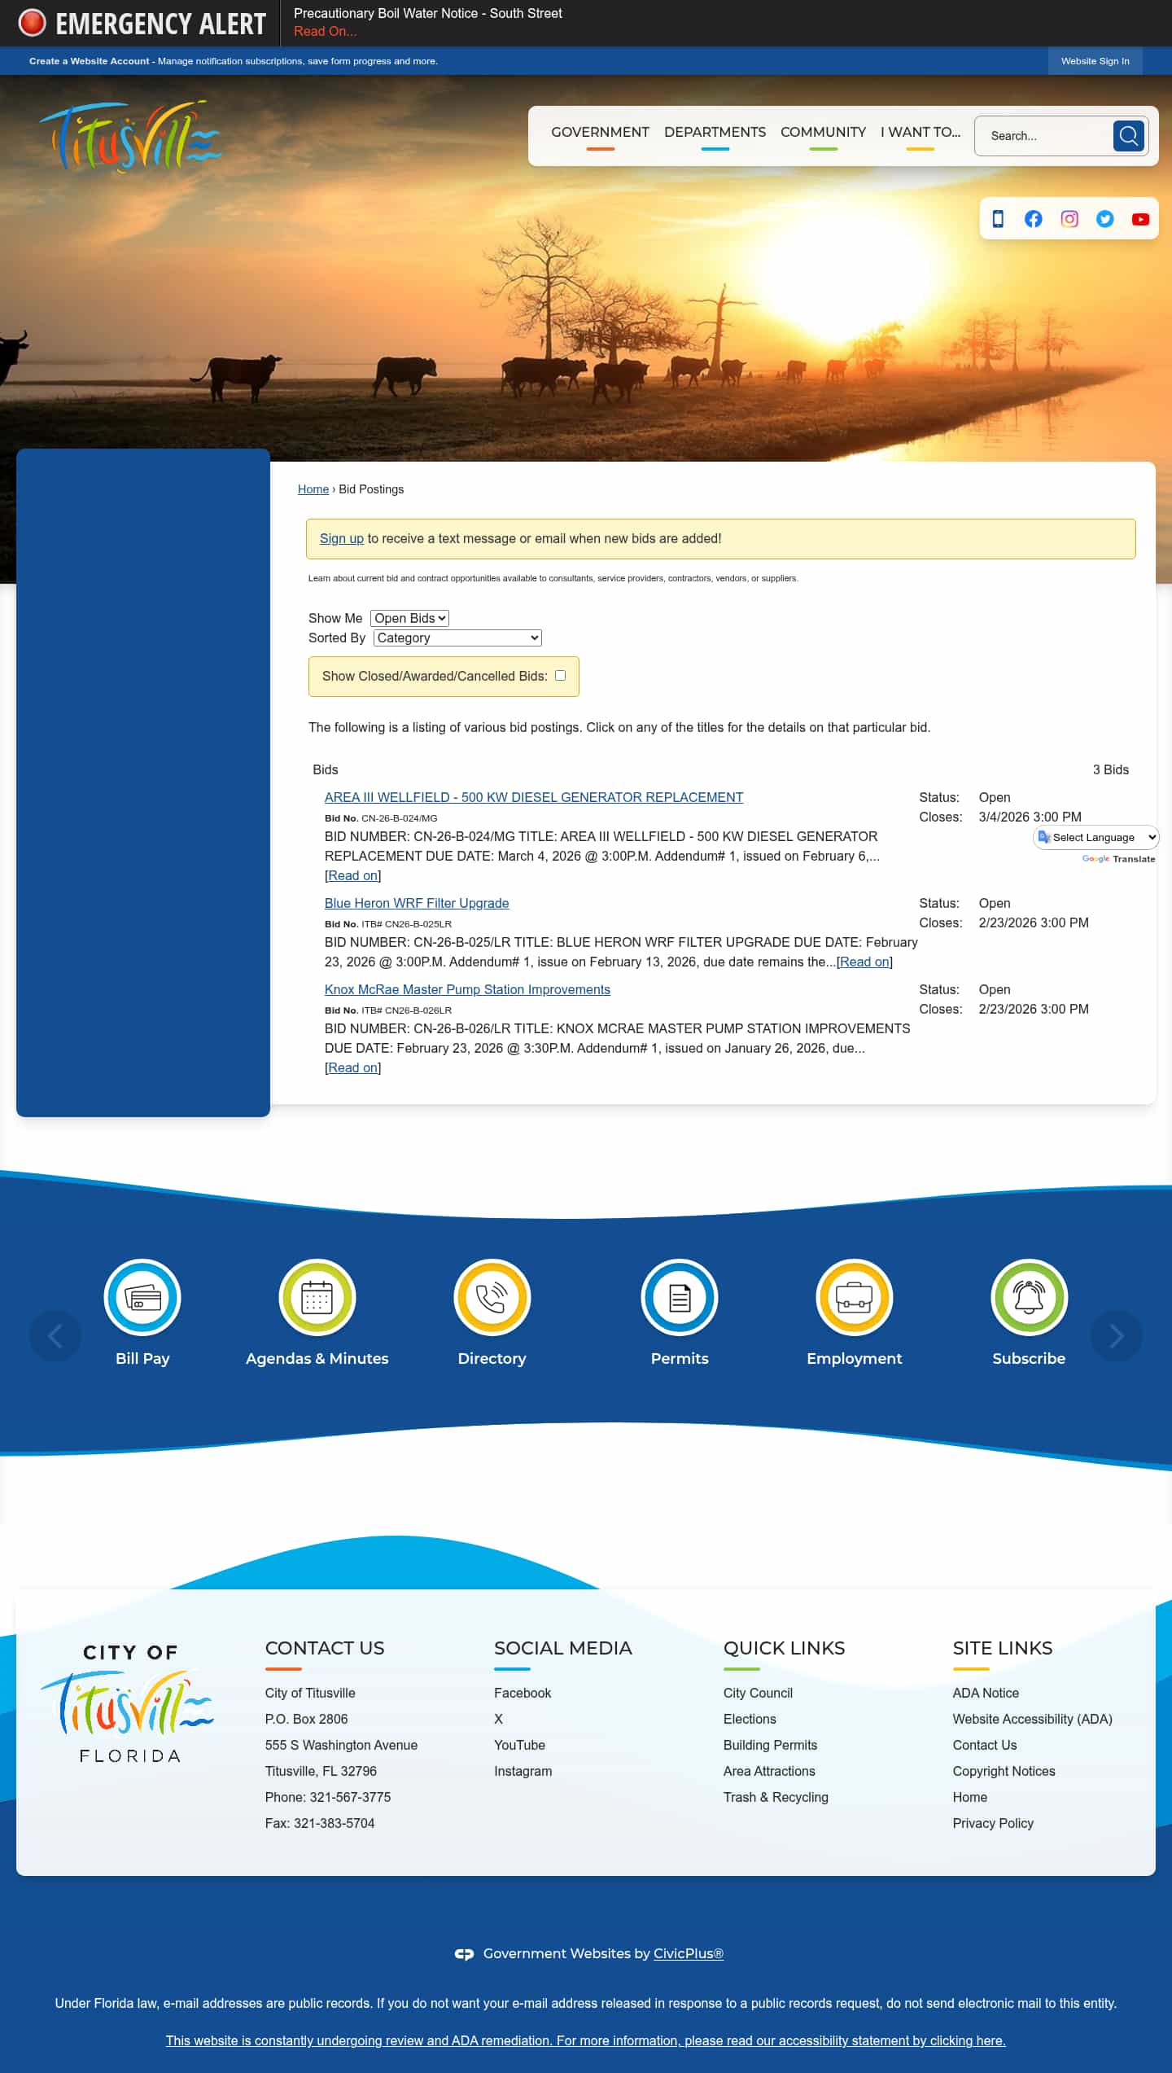The image size is (1172, 2073).
Task: Open the Instagram icon in header
Action: [1069, 219]
